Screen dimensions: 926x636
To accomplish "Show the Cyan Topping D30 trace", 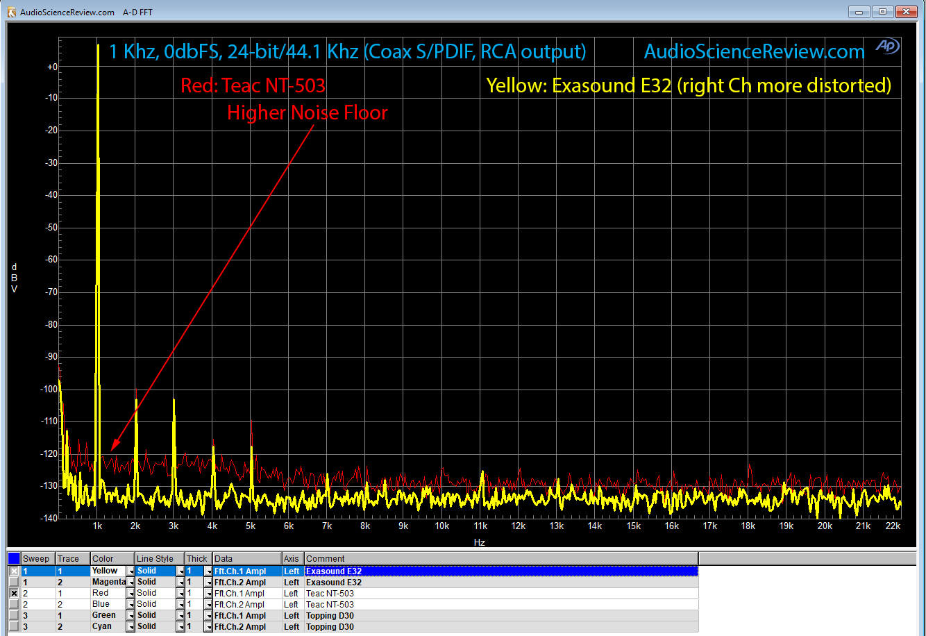I will 14,626.
